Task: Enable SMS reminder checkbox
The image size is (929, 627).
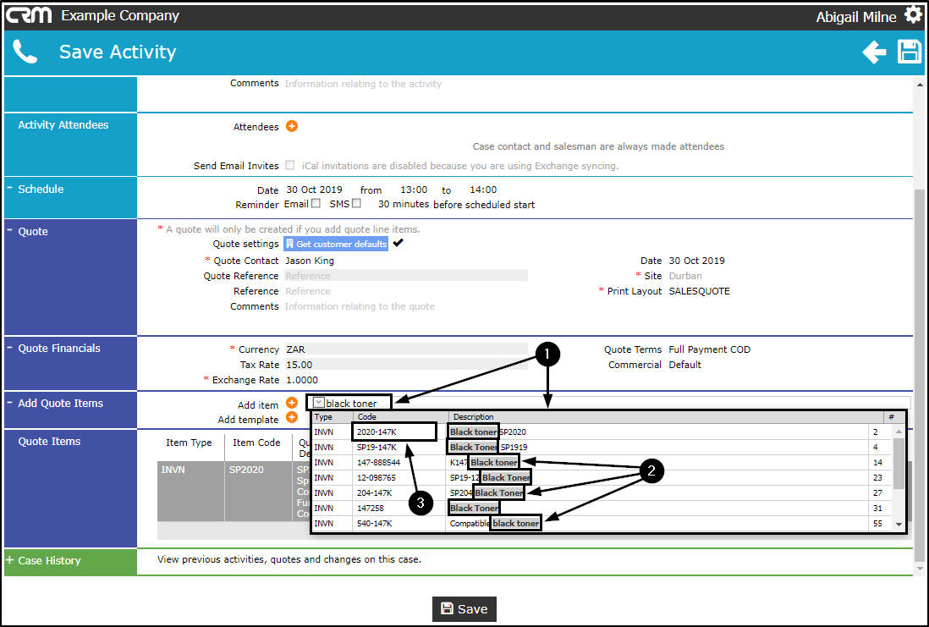Action: coord(356,203)
